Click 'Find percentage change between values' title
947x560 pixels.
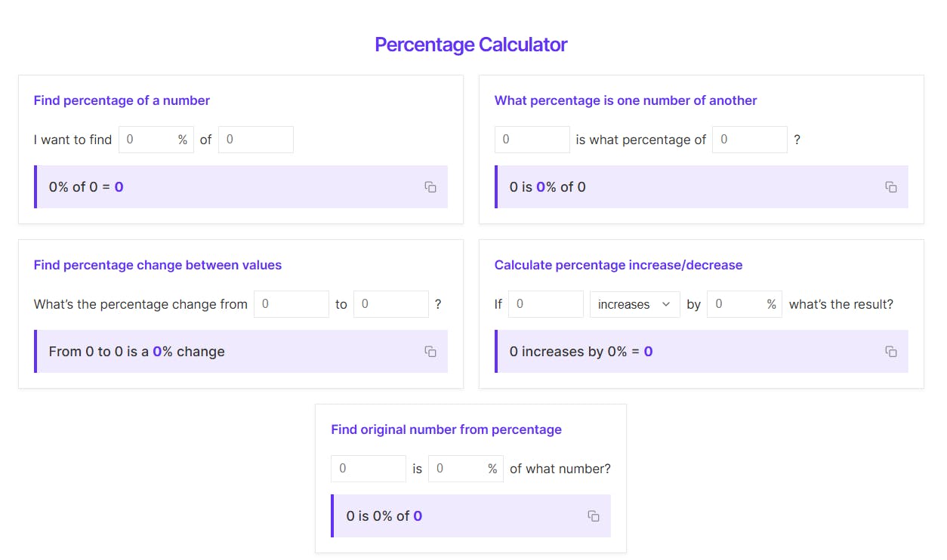pyautogui.click(x=158, y=265)
